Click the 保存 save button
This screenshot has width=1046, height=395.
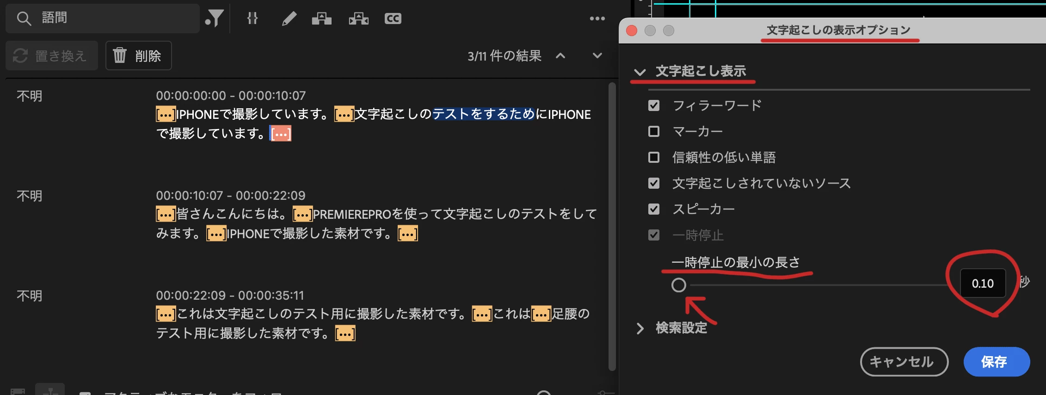[997, 362]
